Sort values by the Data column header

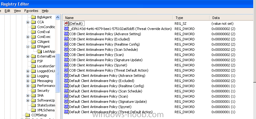[x=231, y=18]
